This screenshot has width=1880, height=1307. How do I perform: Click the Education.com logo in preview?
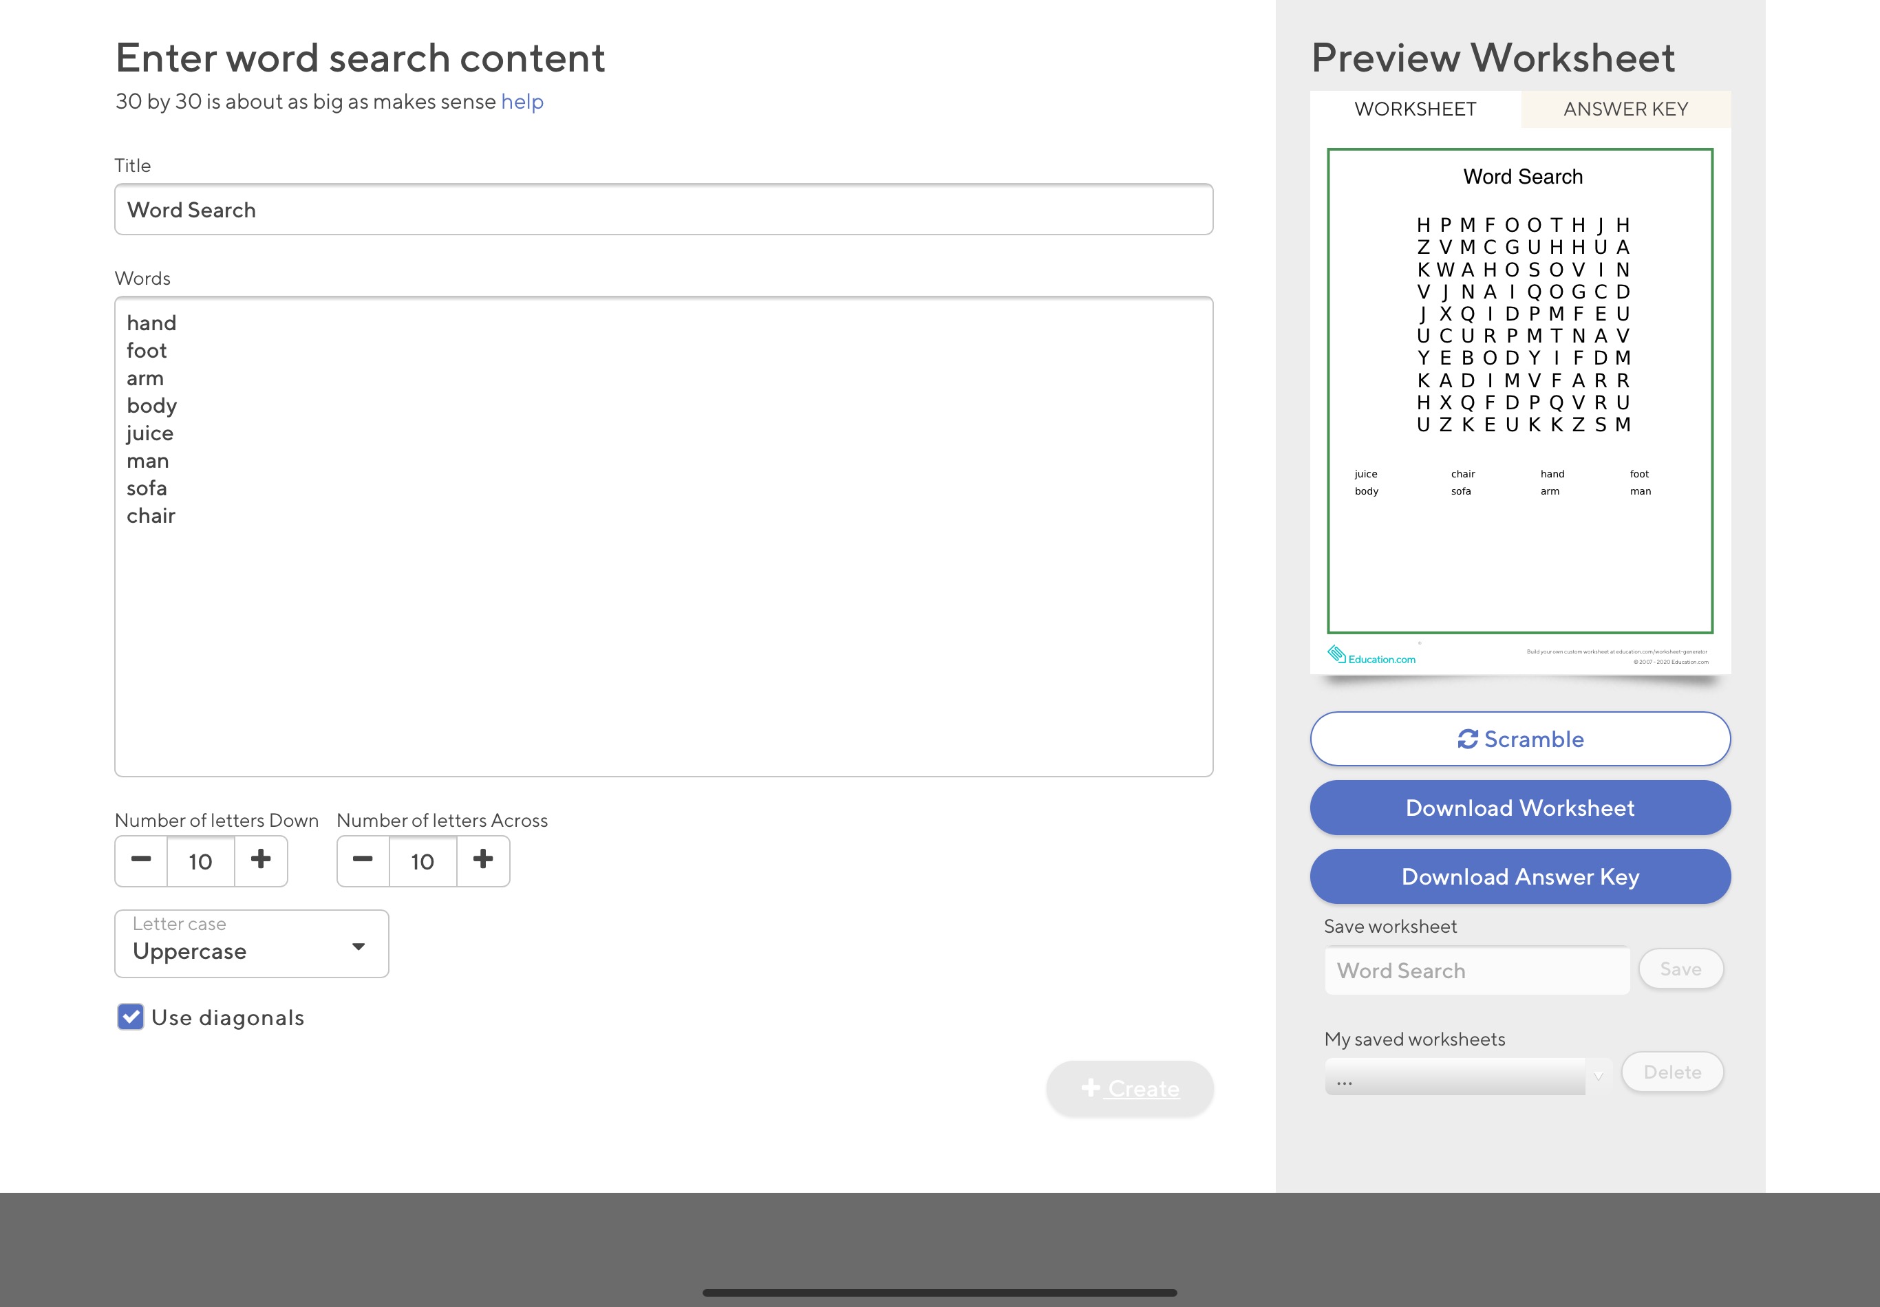(x=1371, y=655)
